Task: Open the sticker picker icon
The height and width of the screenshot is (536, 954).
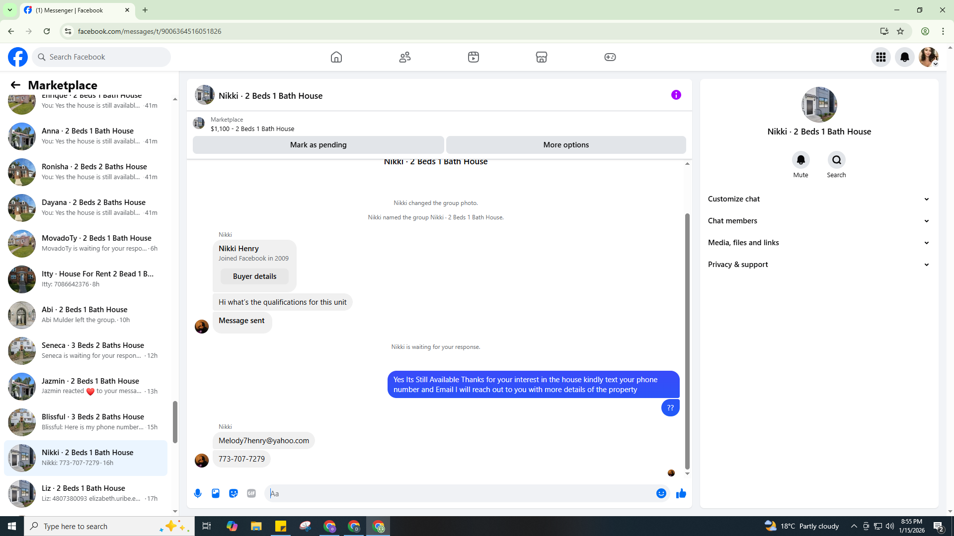Action: [234, 493]
